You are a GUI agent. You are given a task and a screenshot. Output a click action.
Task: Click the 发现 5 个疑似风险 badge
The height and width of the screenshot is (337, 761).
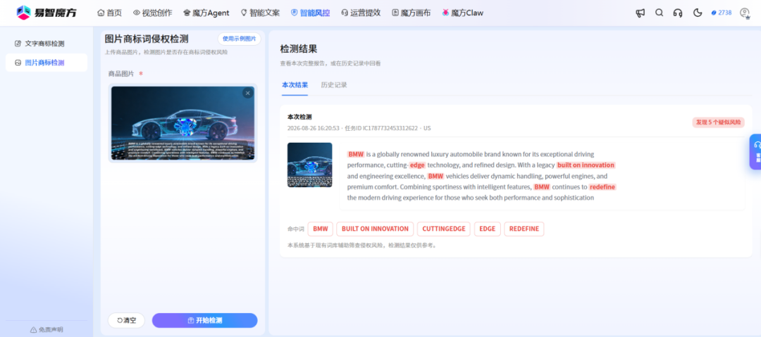[718, 122]
